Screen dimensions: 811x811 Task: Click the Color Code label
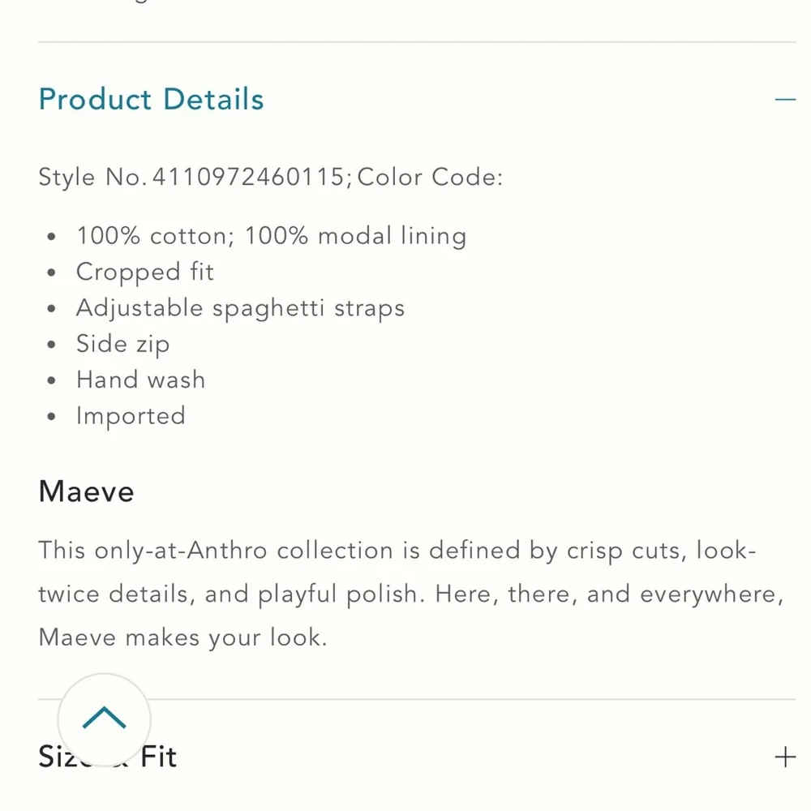[430, 177]
